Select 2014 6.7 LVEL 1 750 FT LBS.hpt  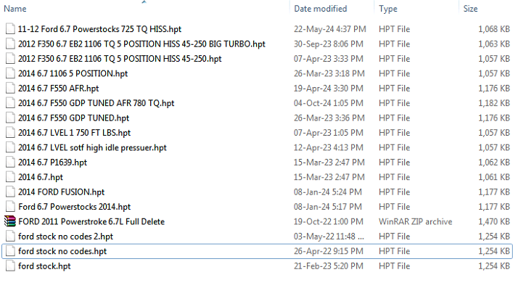[x=74, y=133]
